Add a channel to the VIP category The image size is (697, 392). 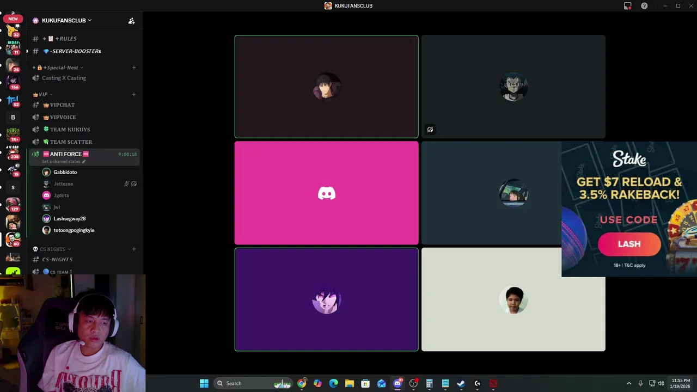134,94
